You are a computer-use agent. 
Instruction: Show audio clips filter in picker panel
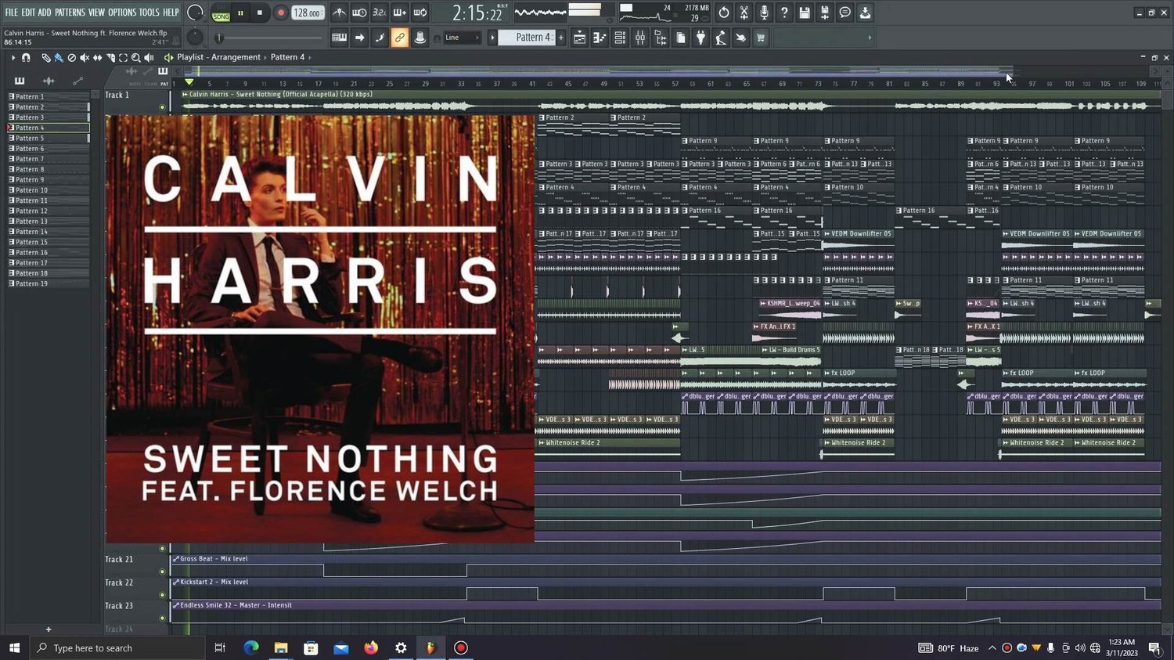(49, 81)
